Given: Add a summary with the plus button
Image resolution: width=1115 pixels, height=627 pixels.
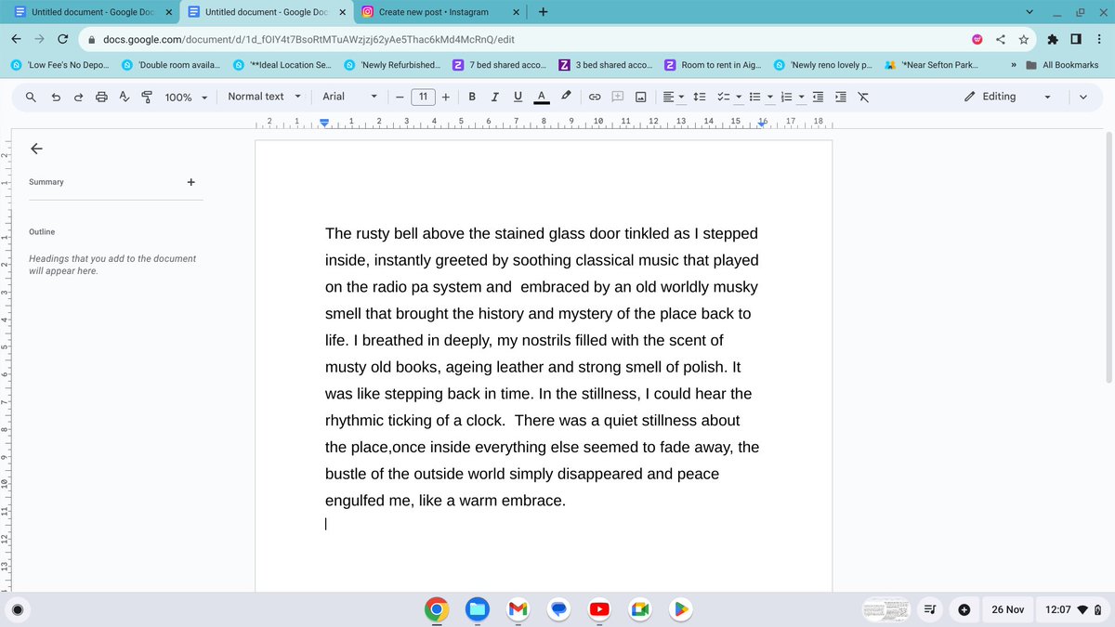Looking at the screenshot, I should click(191, 182).
